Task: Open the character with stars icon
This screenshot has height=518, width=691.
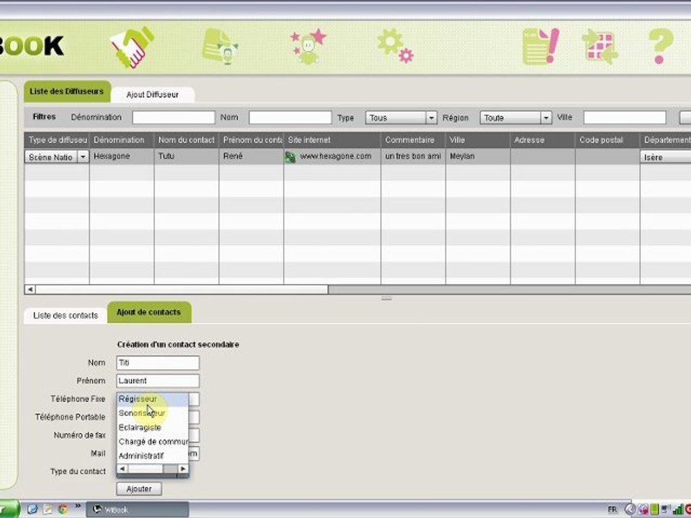Action: click(x=309, y=46)
